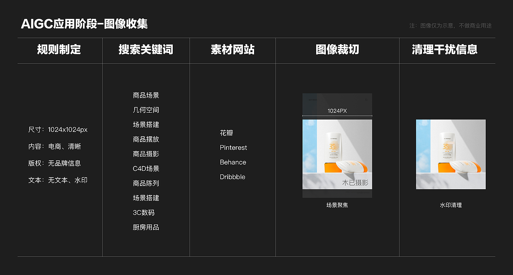Open the 花瓣 website link
Image resolution: width=513 pixels, height=275 pixels.
pyautogui.click(x=226, y=133)
